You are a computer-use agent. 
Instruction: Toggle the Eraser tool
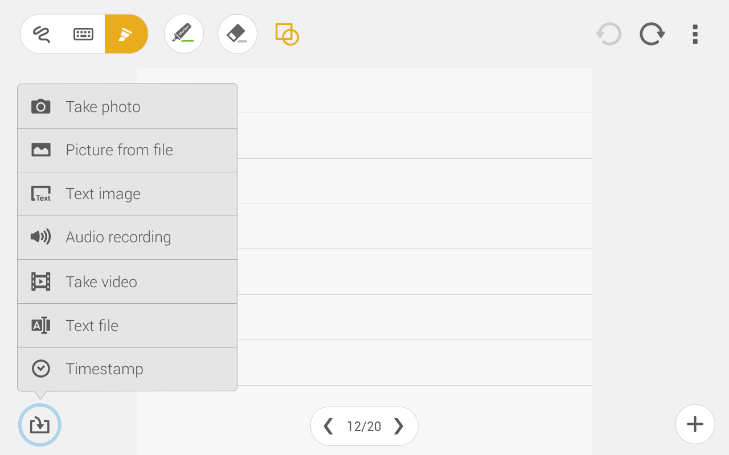(237, 34)
